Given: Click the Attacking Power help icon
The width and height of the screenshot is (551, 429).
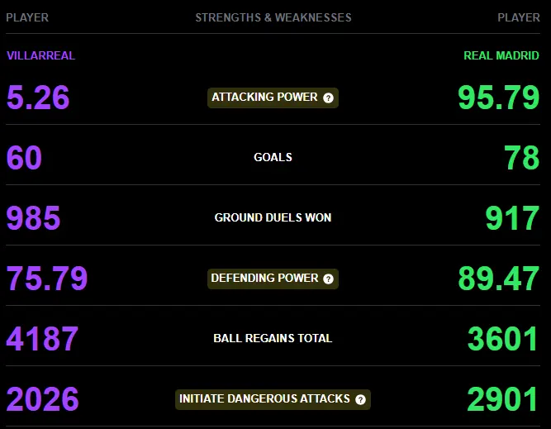Looking at the screenshot, I should click(328, 98).
